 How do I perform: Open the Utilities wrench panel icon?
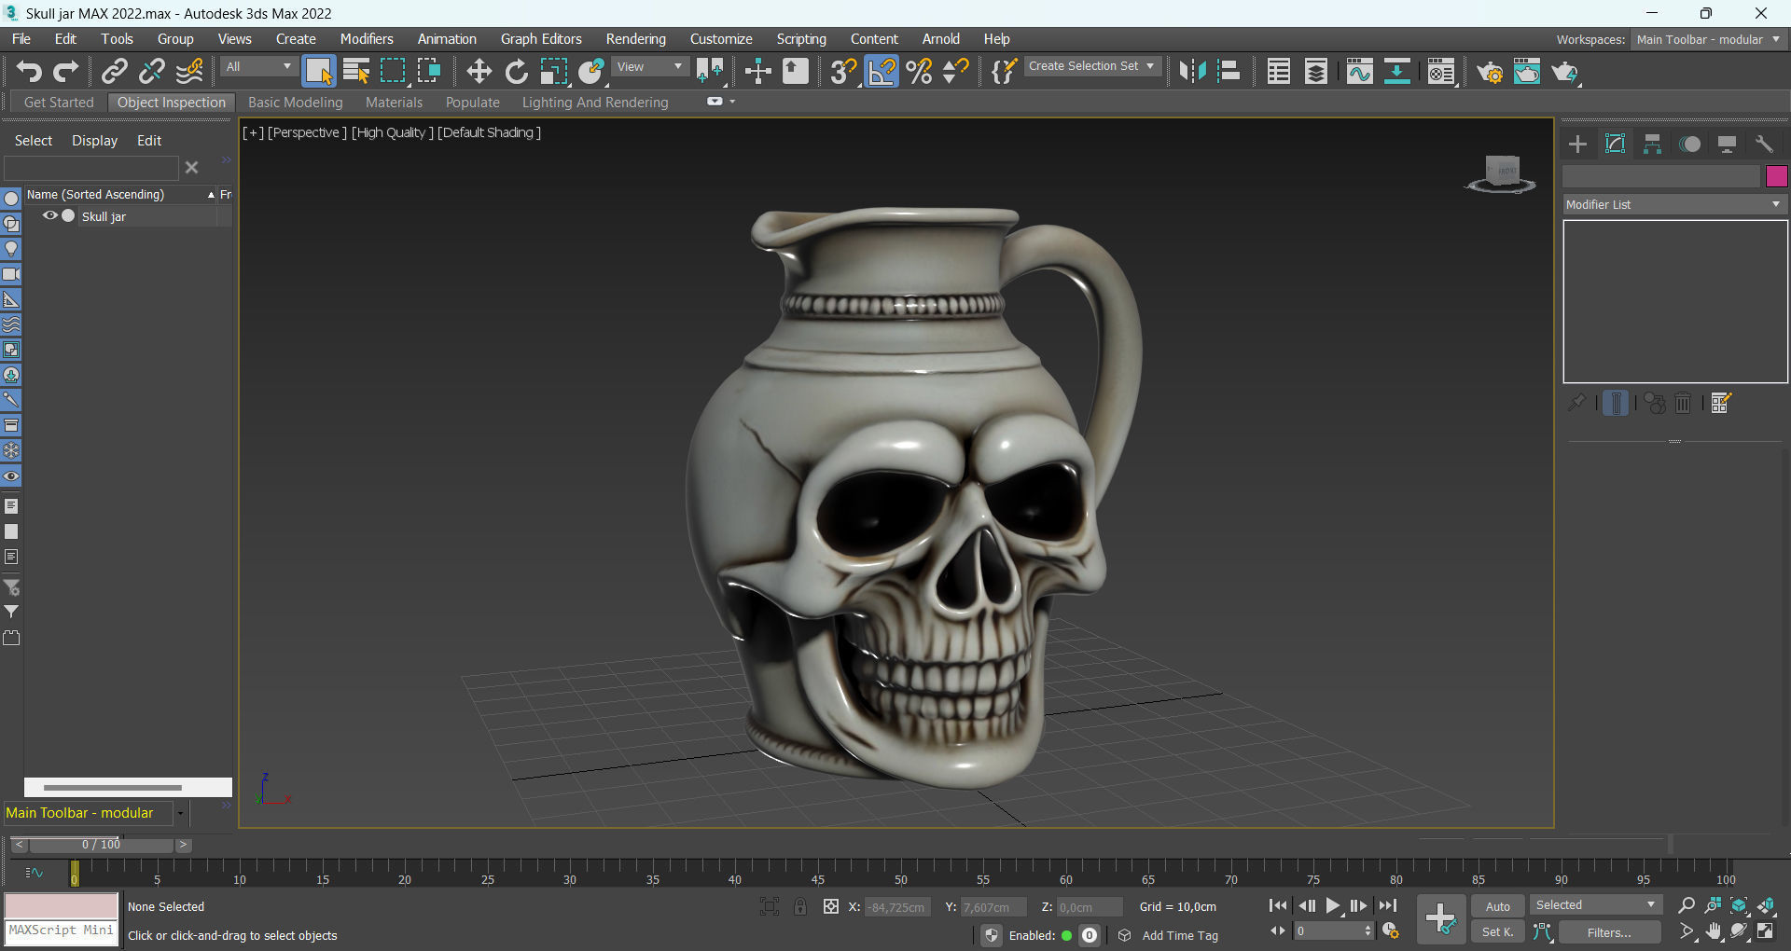pos(1763,145)
